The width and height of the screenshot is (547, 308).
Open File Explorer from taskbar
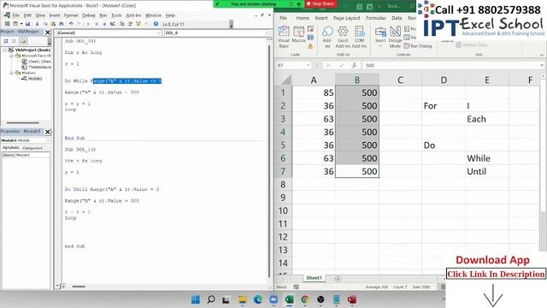242,299
